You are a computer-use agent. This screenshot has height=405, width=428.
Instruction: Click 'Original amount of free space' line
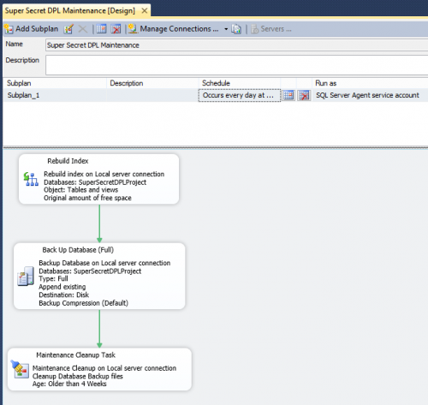tap(87, 198)
